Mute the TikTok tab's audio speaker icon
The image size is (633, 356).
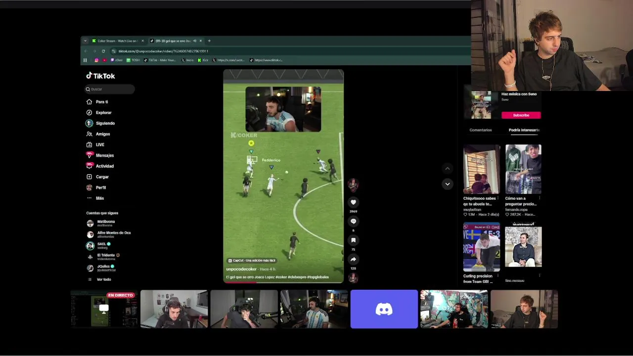[x=194, y=41]
